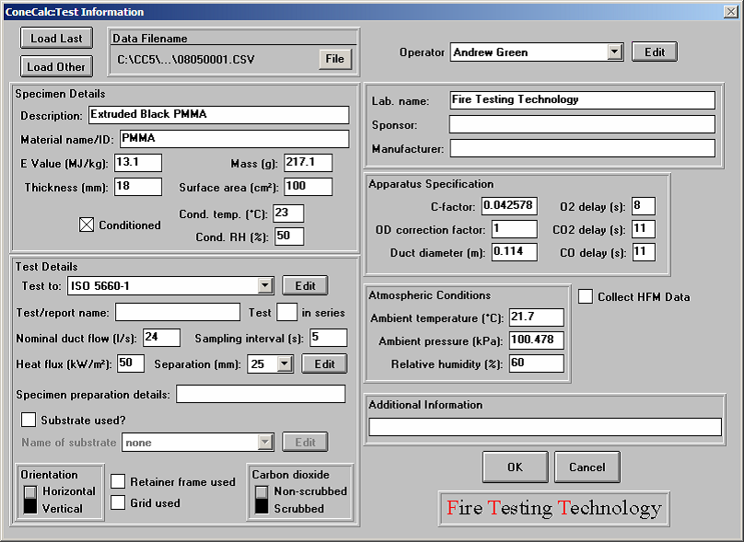Enable the Substrate used checkbox
This screenshot has width=744, height=542.
(x=29, y=421)
